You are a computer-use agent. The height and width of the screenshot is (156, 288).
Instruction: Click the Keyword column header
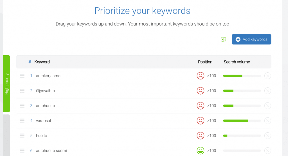coord(42,62)
